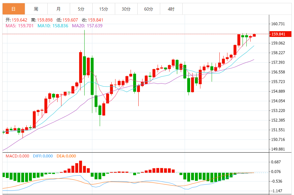Screen dimensions: 294x195
Task: Open the 15分 chart tab
Action: tap(104, 9)
